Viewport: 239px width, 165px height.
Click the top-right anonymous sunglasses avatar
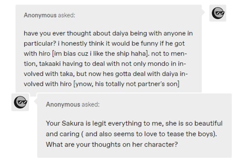[x=218, y=13]
